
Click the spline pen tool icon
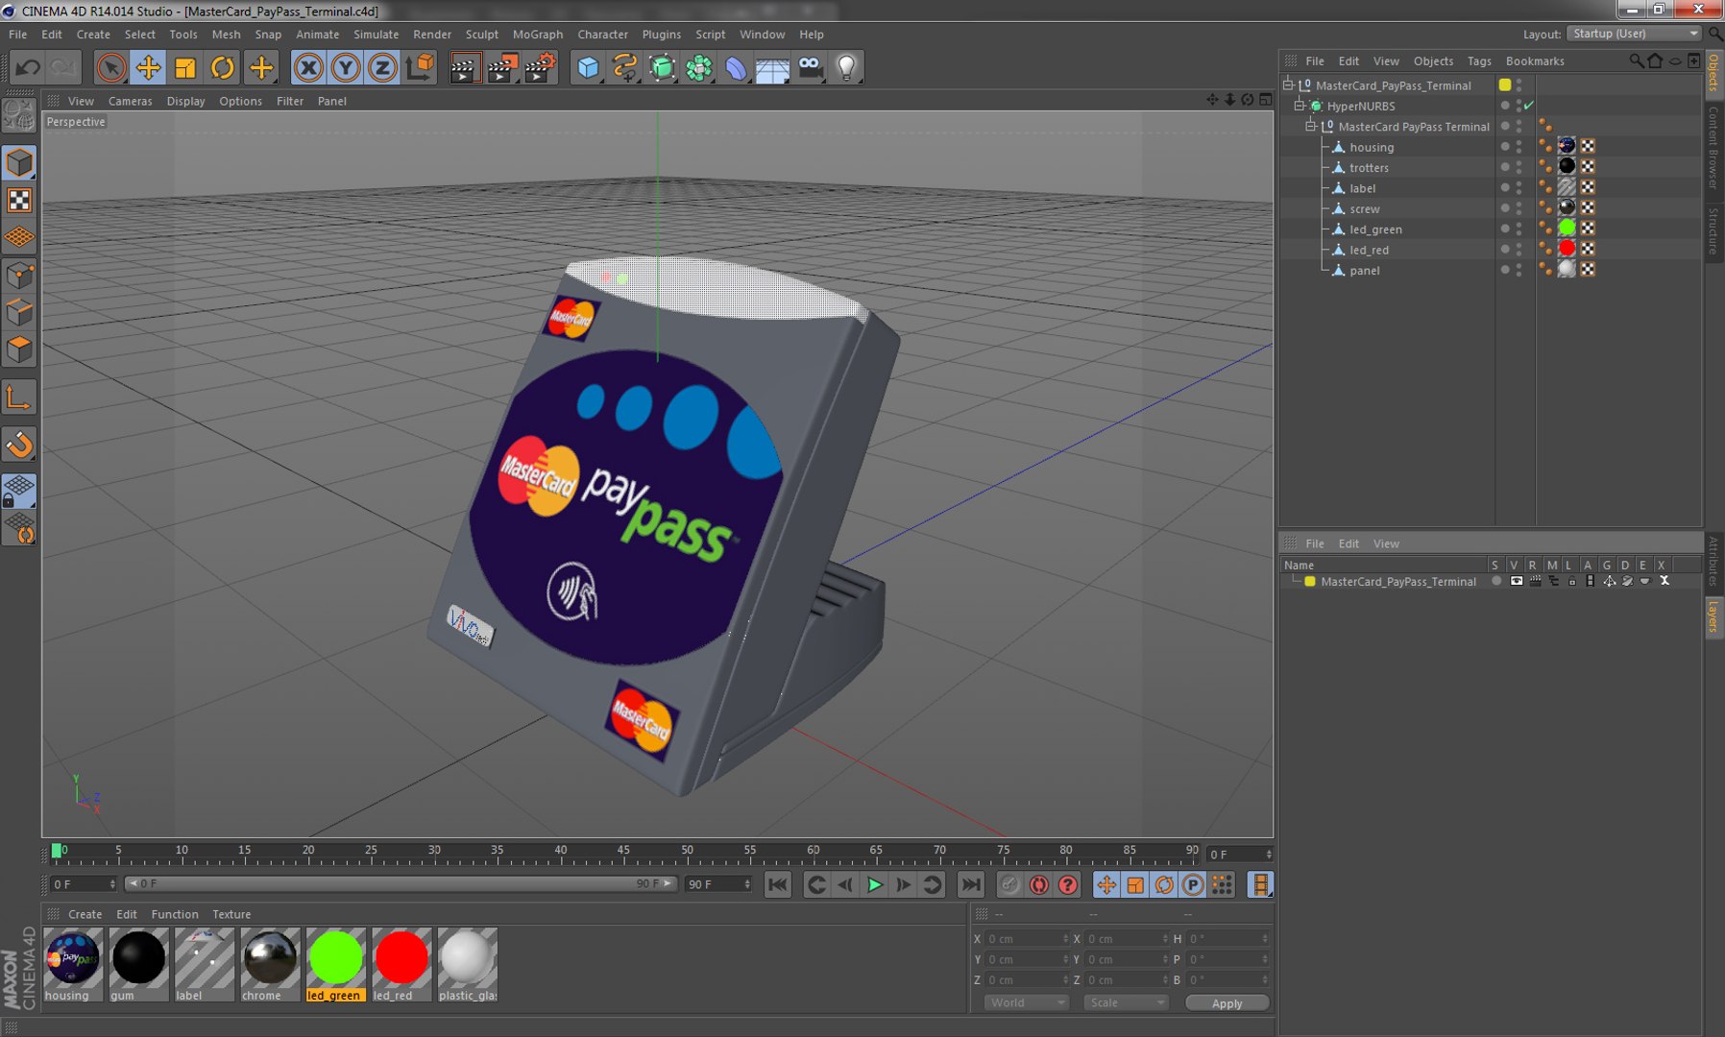pos(625,67)
